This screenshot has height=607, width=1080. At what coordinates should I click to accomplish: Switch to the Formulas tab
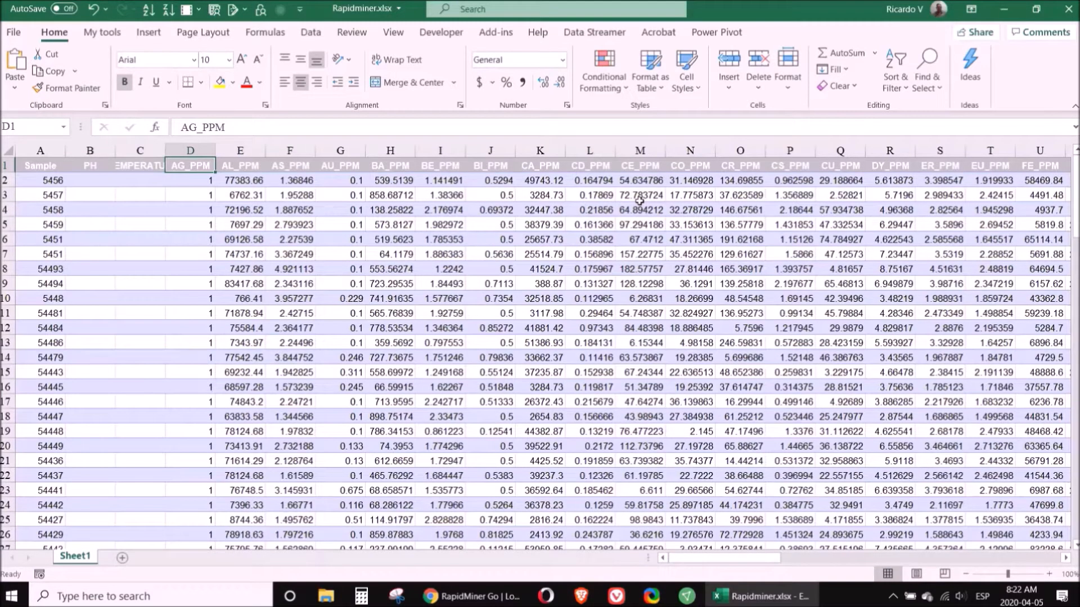pos(265,32)
